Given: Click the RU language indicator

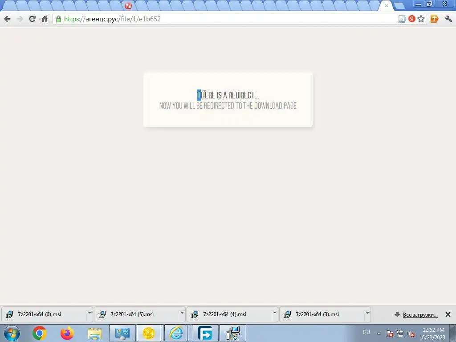Looking at the screenshot, I should [x=366, y=332].
